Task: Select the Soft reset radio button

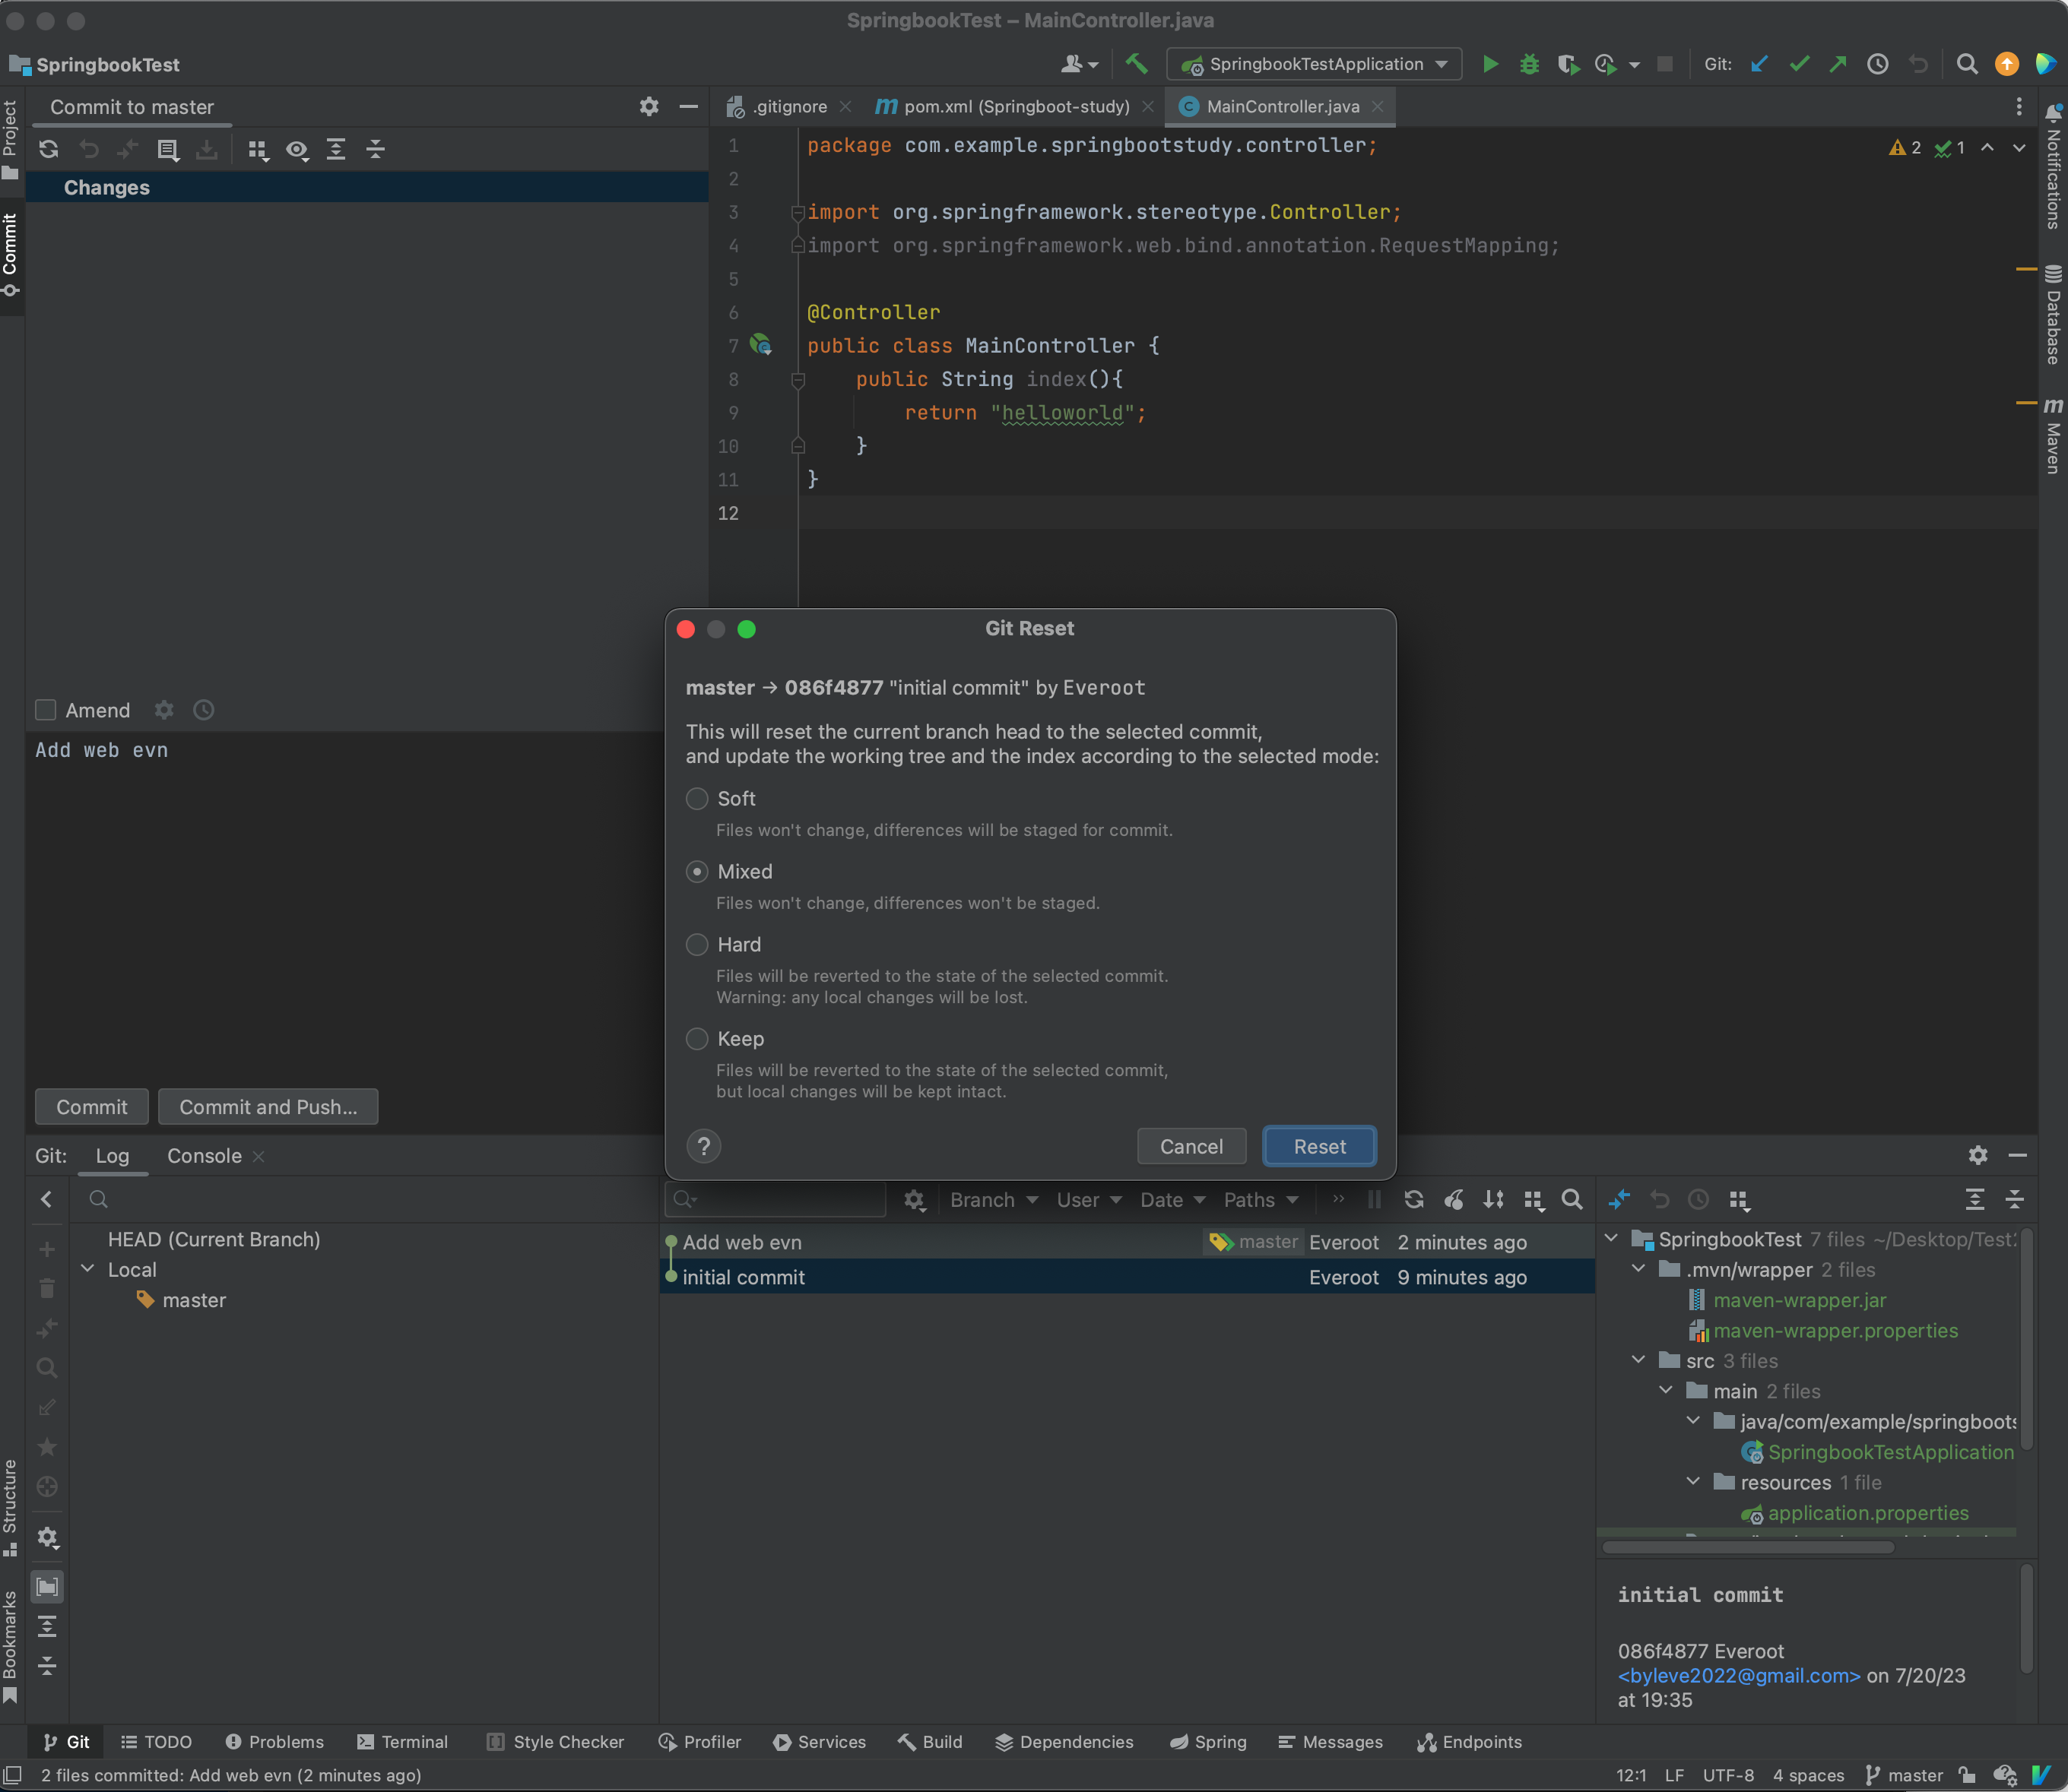Action: (x=697, y=798)
